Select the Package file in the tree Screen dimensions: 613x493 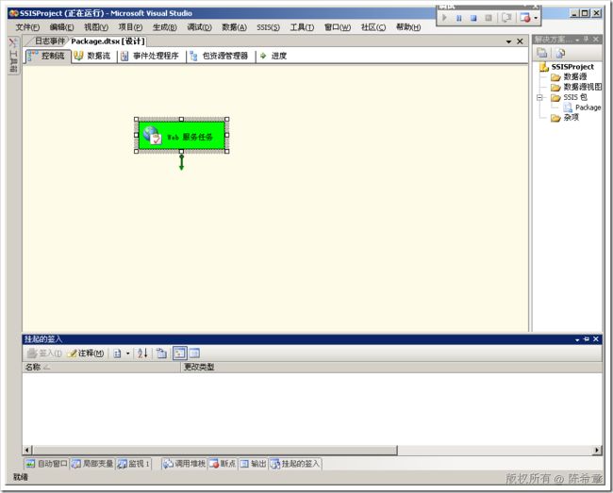point(588,107)
